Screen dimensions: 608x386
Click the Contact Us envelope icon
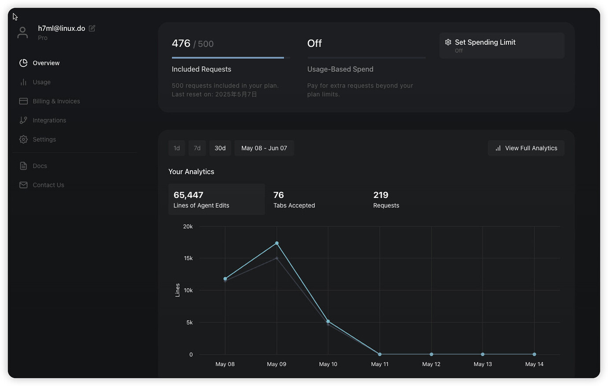click(x=23, y=185)
